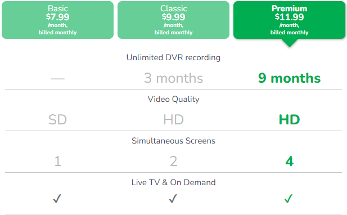This screenshot has width=347, height=215.
Task: Click the 'SD' video quality value
Action: pyautogui.click(x=57, y=119)
